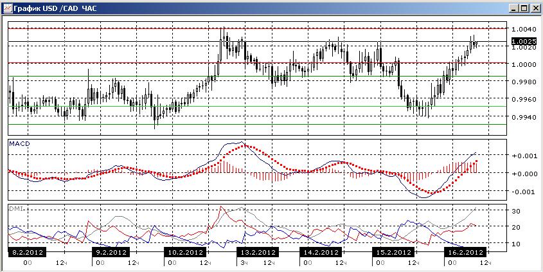The width and height of the screenshot is (543, 272).
Task: Close the USD/CAD chart window
Action: [x=535, y=8]
